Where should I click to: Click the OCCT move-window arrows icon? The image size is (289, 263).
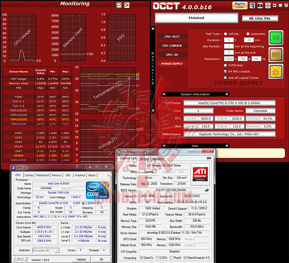[268, 6]
